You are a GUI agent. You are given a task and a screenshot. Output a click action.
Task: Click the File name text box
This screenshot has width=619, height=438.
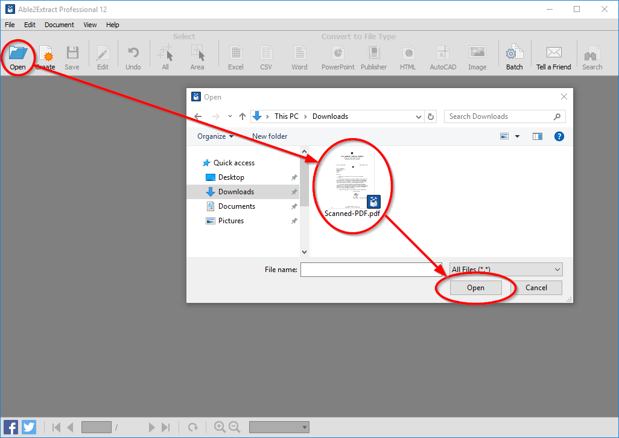371,270
